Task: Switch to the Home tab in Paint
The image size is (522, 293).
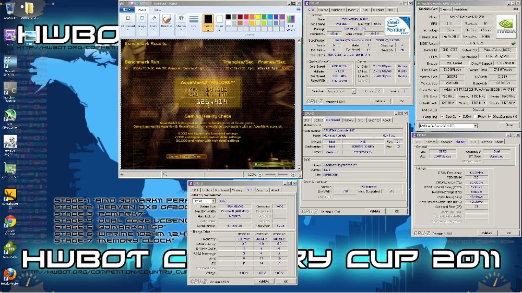Action: (143, 10)
